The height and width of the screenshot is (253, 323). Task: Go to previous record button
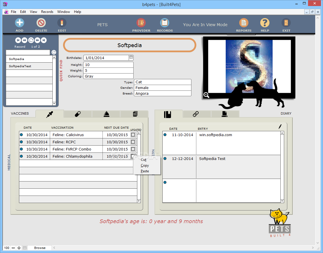click(24, 40)
